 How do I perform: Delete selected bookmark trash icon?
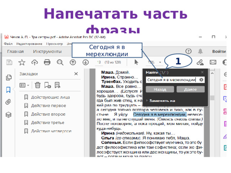(38, 85)
